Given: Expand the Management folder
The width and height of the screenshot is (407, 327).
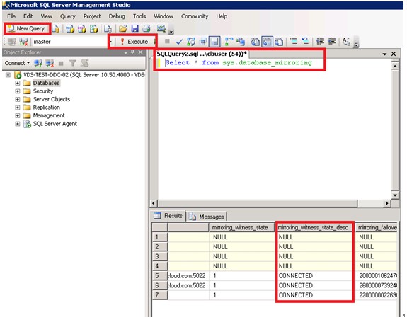Looking at the screenshot, I should [18, 116].
